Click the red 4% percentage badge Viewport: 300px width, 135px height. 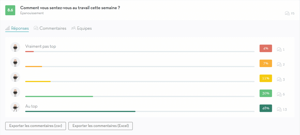[266, 49]
